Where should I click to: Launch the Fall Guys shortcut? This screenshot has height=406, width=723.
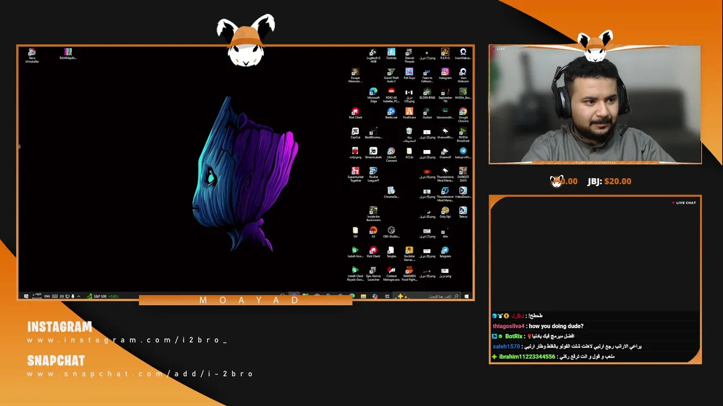[410, 74]
